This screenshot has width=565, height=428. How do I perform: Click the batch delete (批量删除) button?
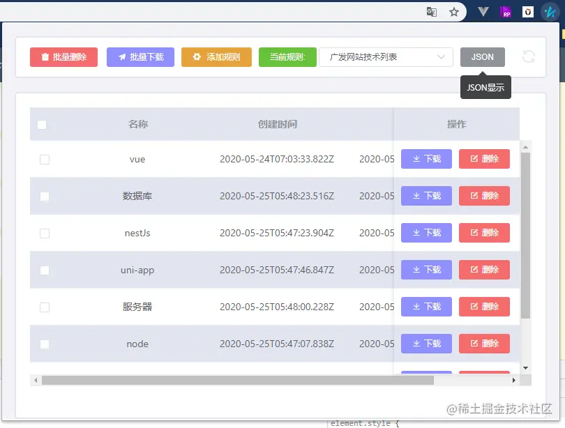point(63,57)
